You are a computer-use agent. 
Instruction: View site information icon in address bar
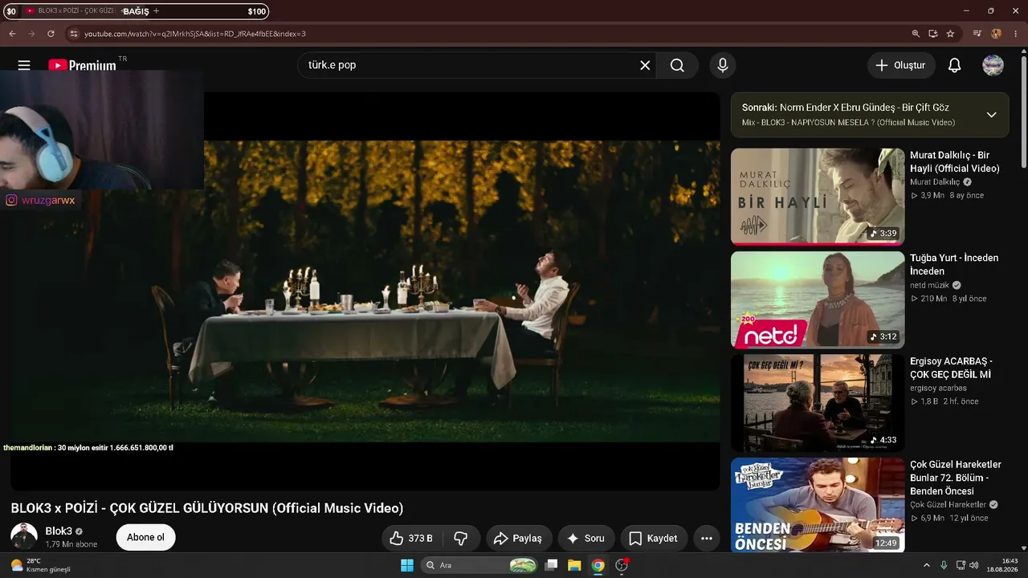point(74,34)
